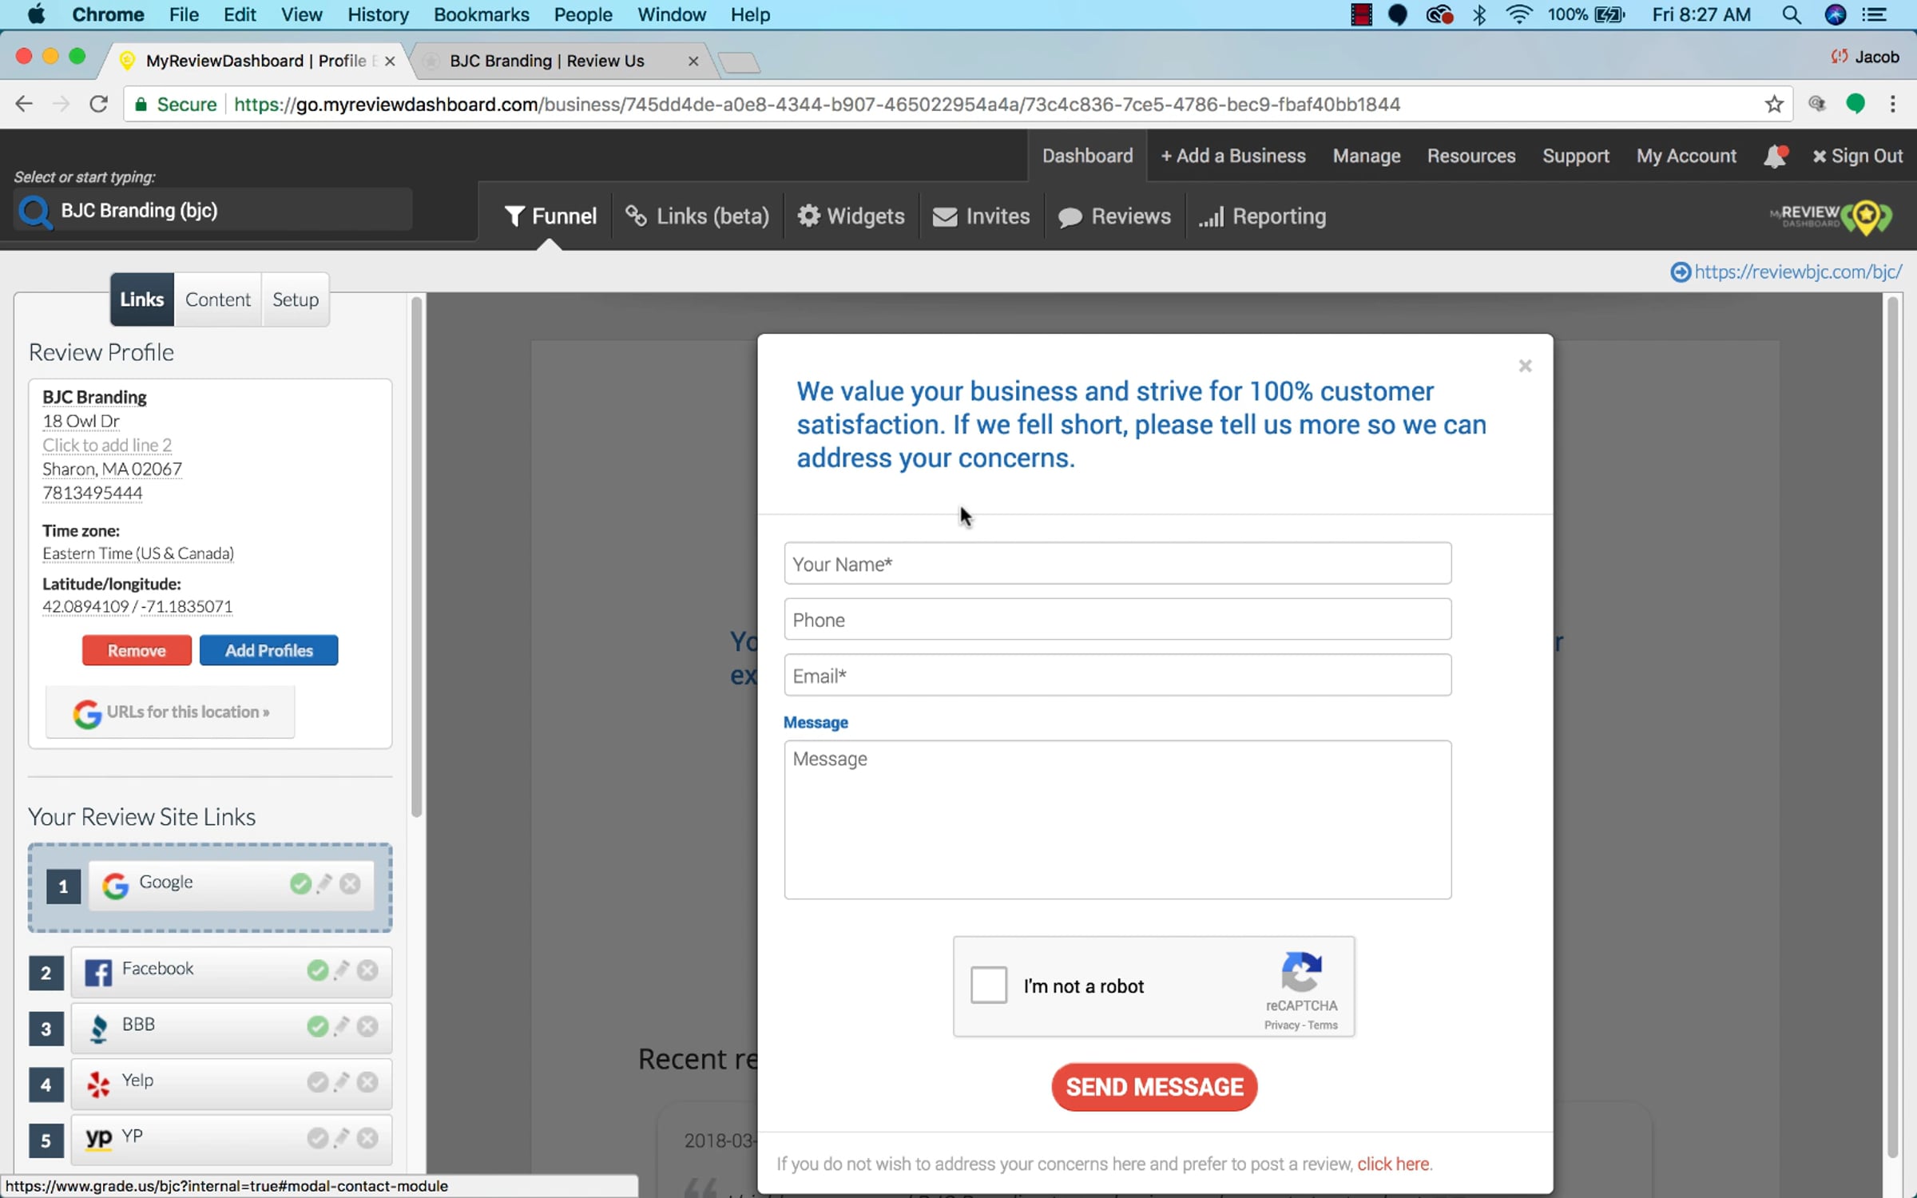The height and width of the screenshot is (1198, 1917).
Task: Click the Add Profiles button
Action: 268,650
